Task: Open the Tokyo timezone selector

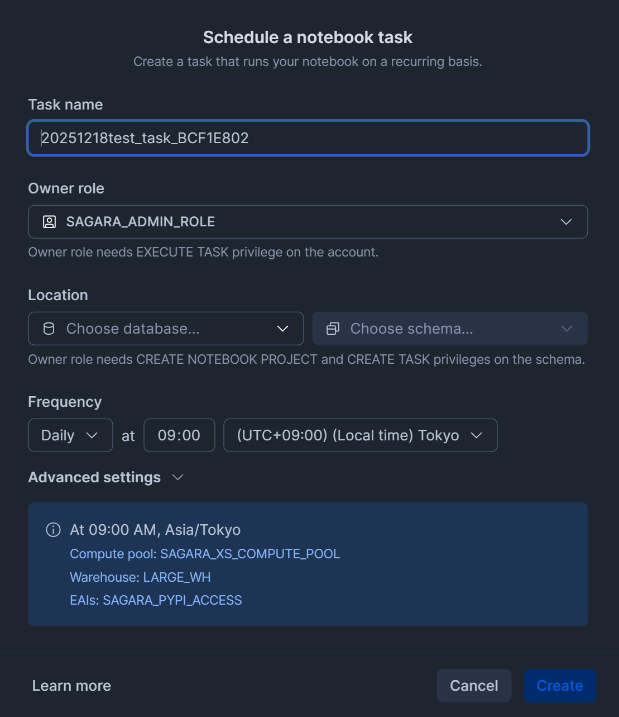Action: [360, 435]
